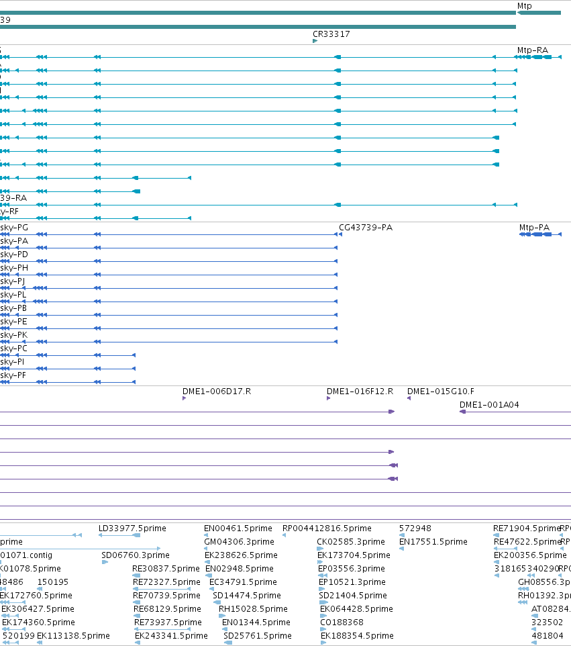
Task: Click the sky-PI label
Action: click(12, 362)
